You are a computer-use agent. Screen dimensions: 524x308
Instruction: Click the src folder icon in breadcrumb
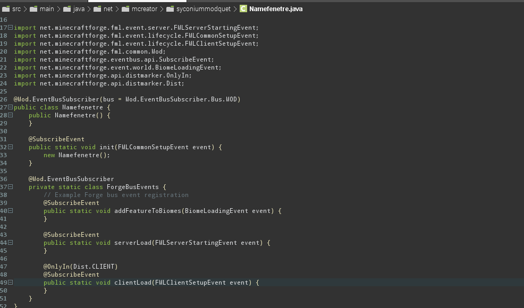6,9
